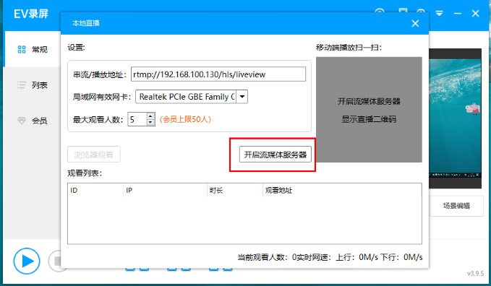Open the EV录屏 title bar dropdown menu icon

tap(440, 13)
